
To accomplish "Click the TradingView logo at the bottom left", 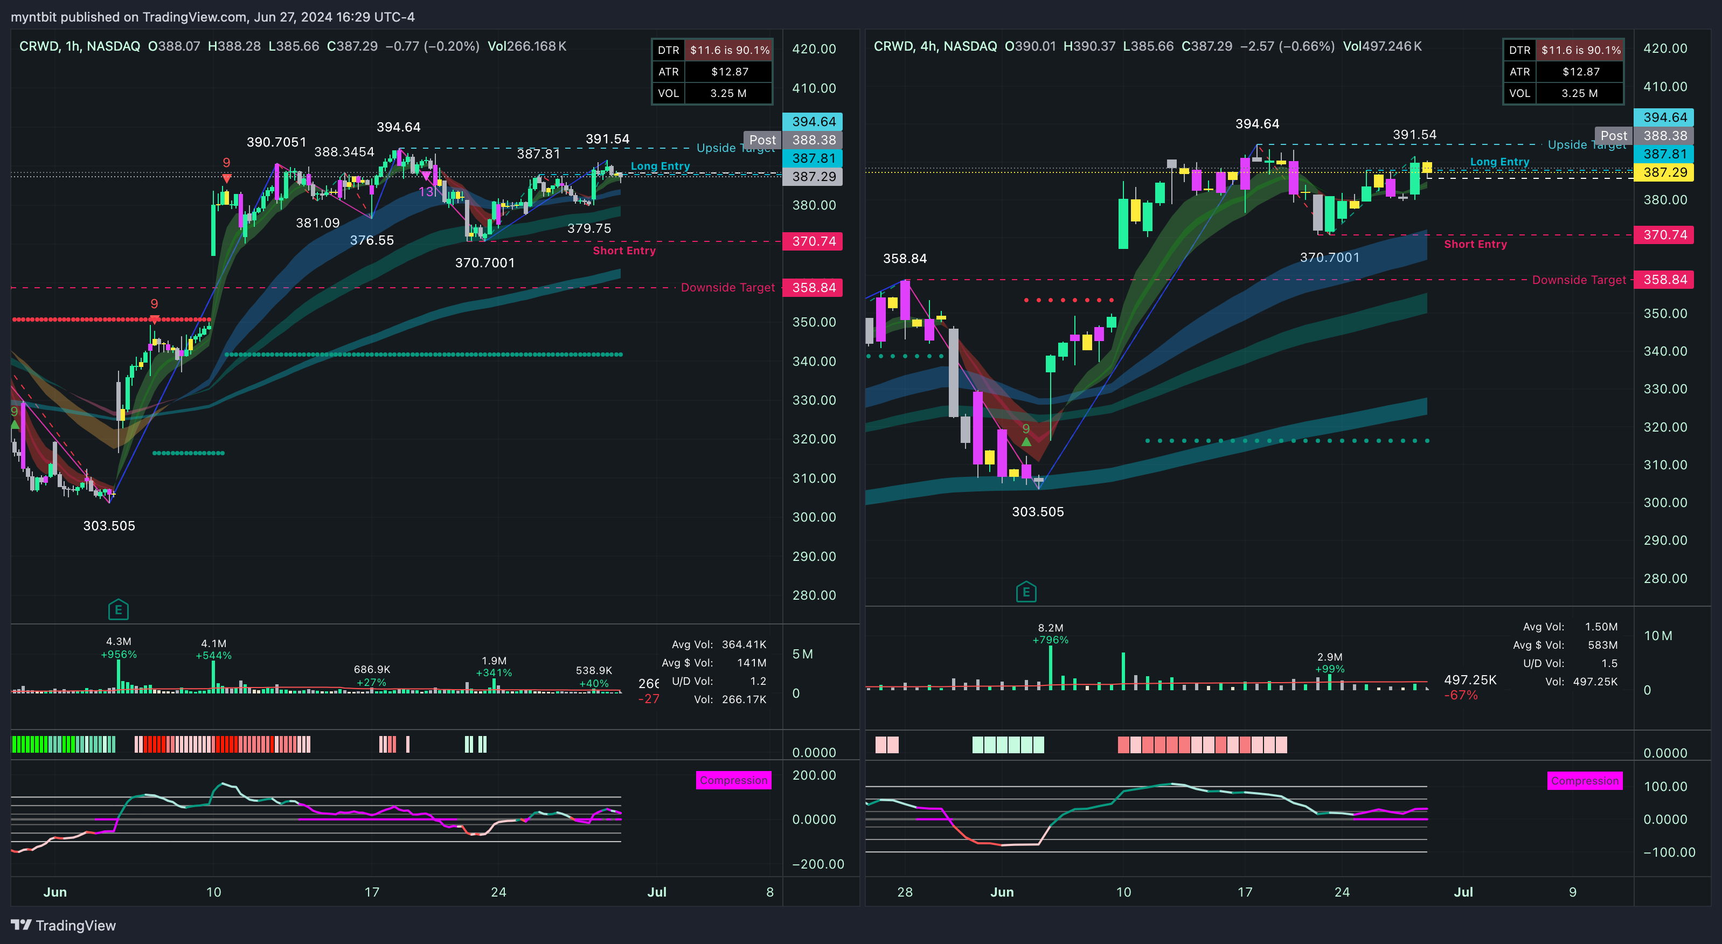I will click(64, 925).
